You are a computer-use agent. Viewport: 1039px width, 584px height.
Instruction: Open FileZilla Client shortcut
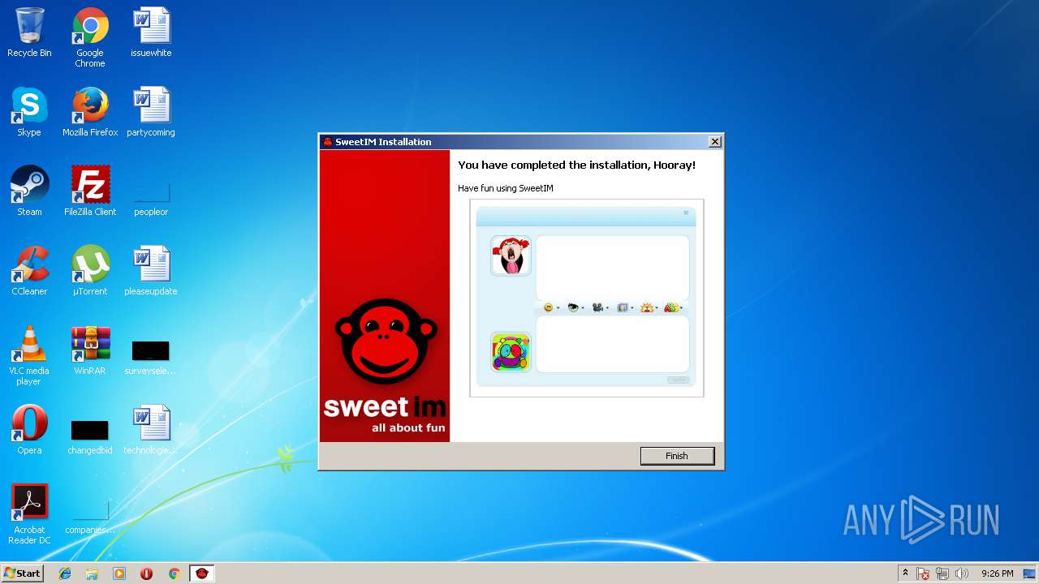point(90,191)
